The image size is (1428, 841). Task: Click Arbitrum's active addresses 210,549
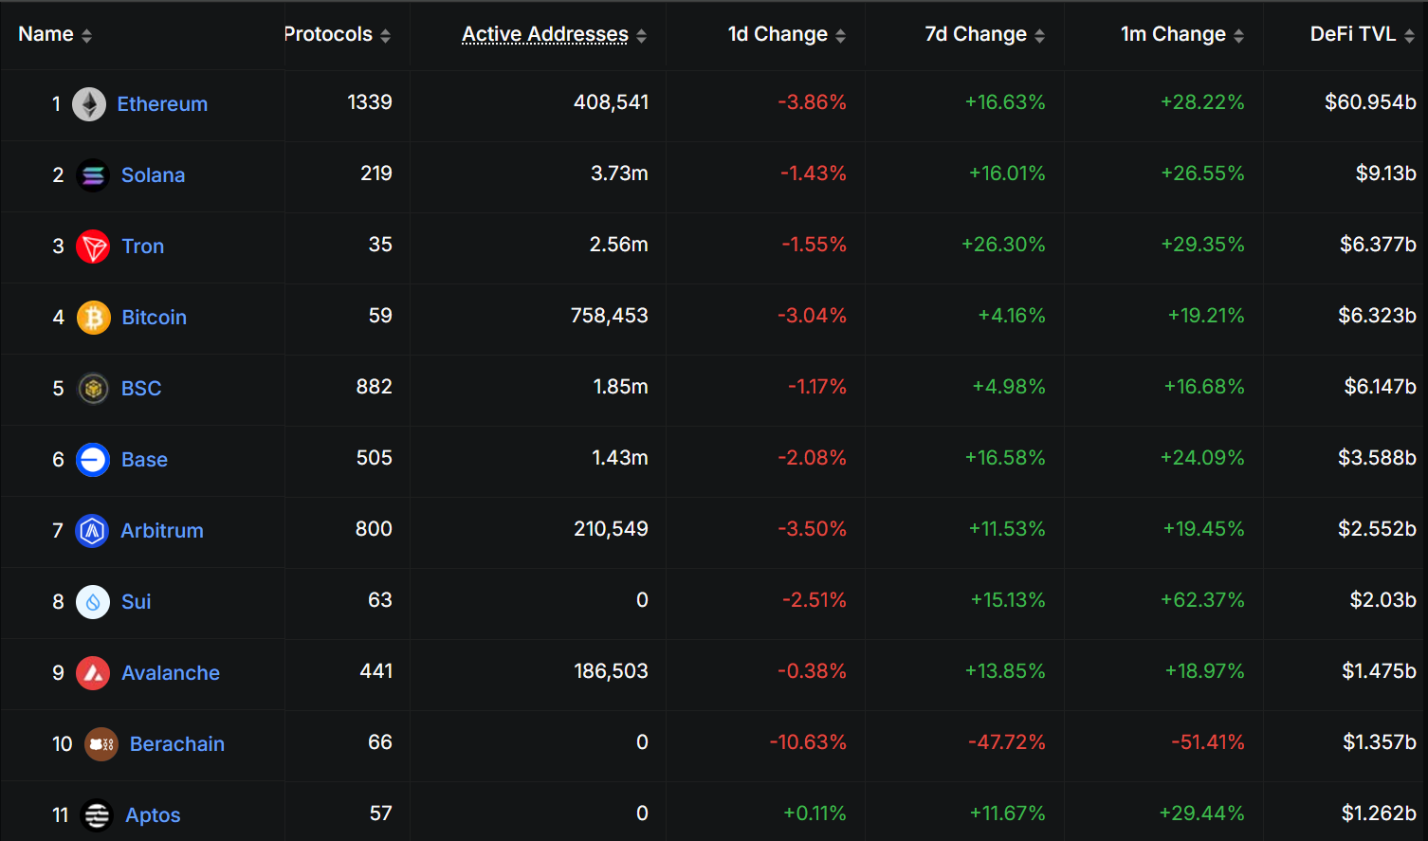click(612, 529)
